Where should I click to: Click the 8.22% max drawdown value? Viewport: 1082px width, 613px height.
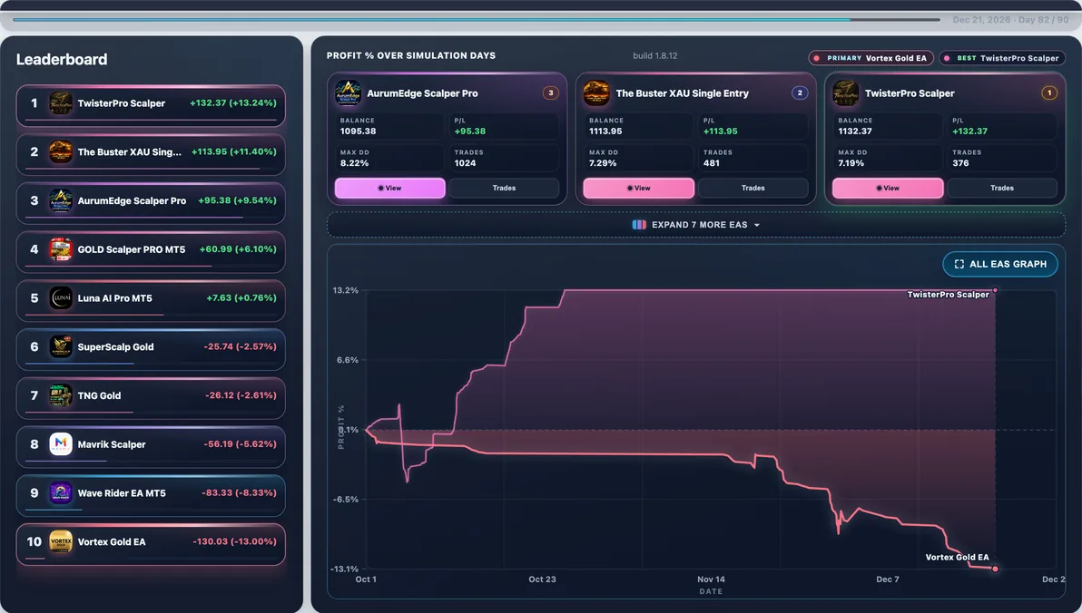(x=354, y=163)
